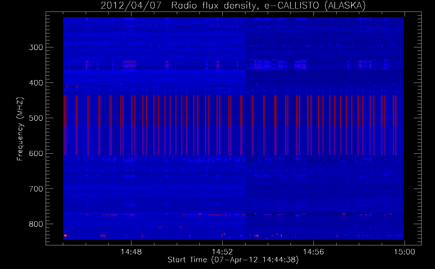
Task: Click the 400 frequency tick label
Action: point(36,83)
